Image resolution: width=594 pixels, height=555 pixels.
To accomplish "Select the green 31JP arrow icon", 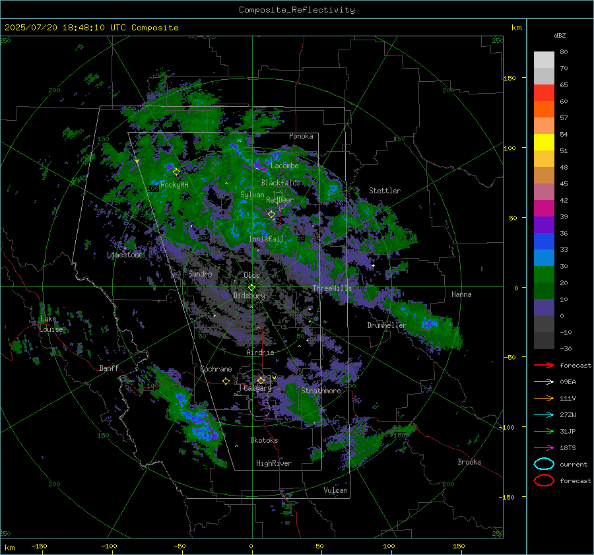I will [x=544, y=431].
